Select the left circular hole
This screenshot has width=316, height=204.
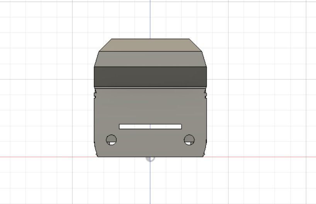(111, 140)
